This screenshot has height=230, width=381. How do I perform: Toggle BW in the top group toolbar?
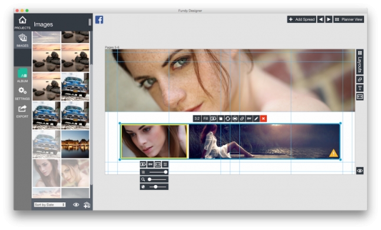249,119
